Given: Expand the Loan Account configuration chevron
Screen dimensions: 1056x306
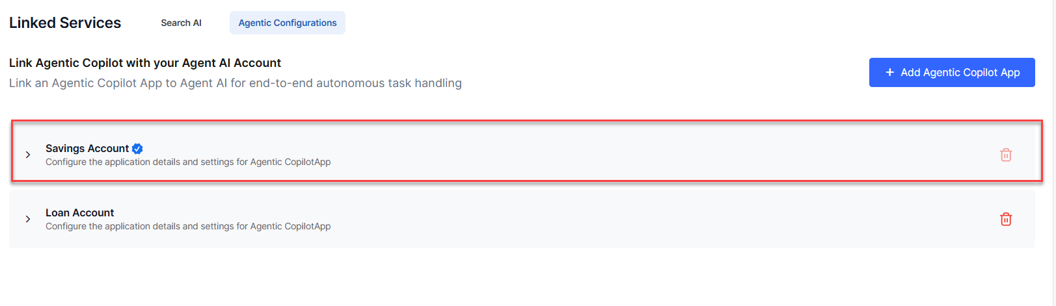Looking at the screenshot, I should point(28,219).
